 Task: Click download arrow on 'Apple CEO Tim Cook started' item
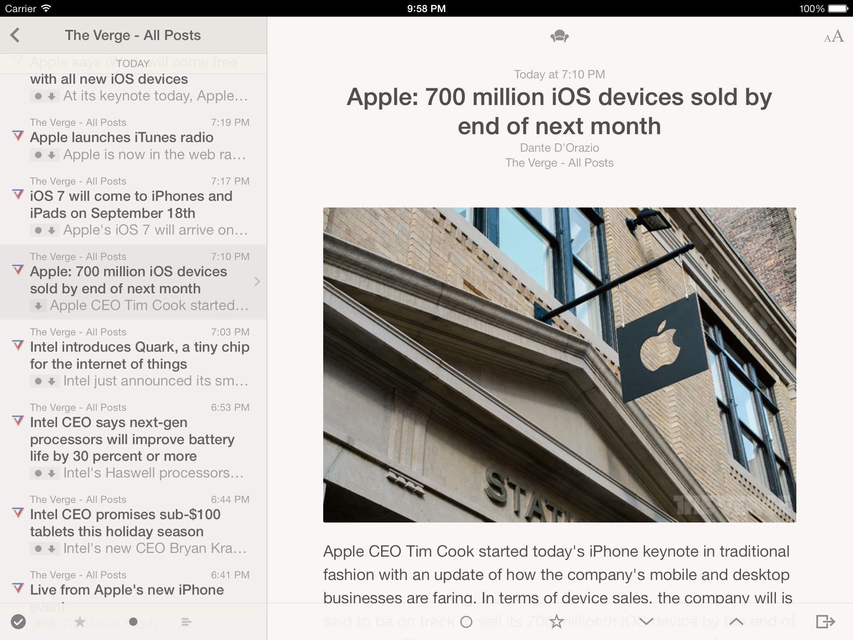[x=38, y=306]
